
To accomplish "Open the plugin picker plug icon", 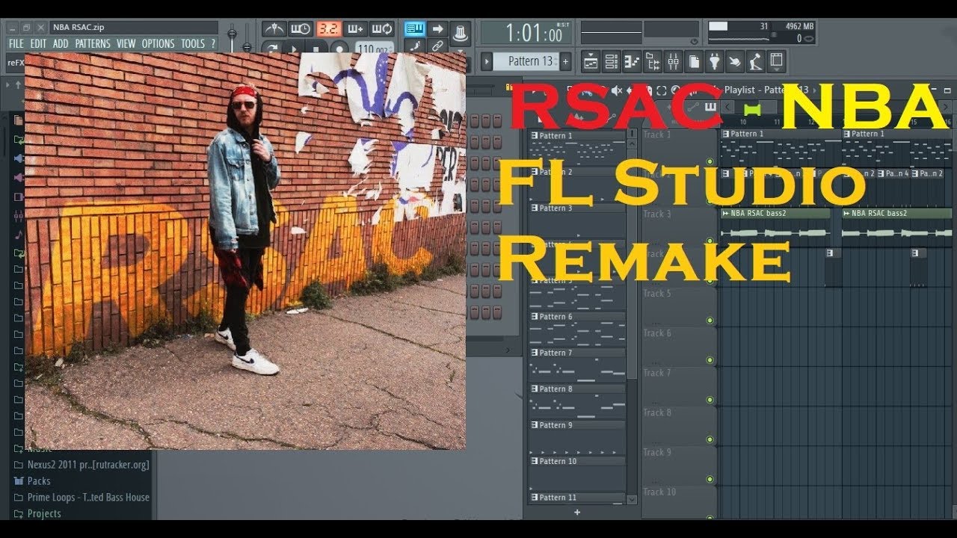I will 715,61.
